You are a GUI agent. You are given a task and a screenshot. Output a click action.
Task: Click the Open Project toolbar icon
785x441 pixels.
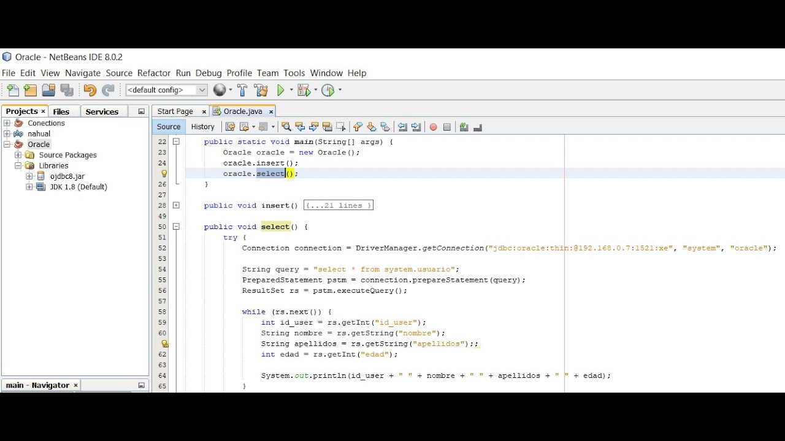(x=48, y=90)
